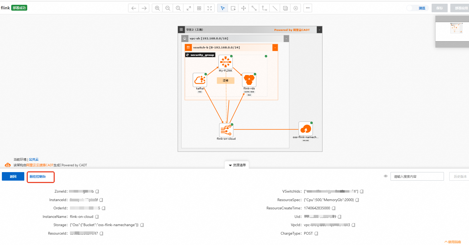Click the ResourceCreateTime value 1740642835000

point(317,208)
